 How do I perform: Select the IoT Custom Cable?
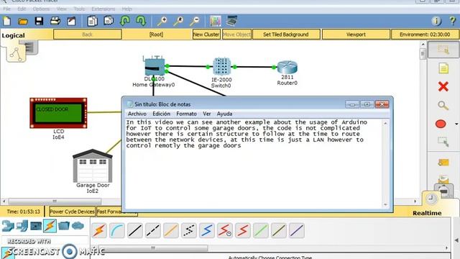279,230
